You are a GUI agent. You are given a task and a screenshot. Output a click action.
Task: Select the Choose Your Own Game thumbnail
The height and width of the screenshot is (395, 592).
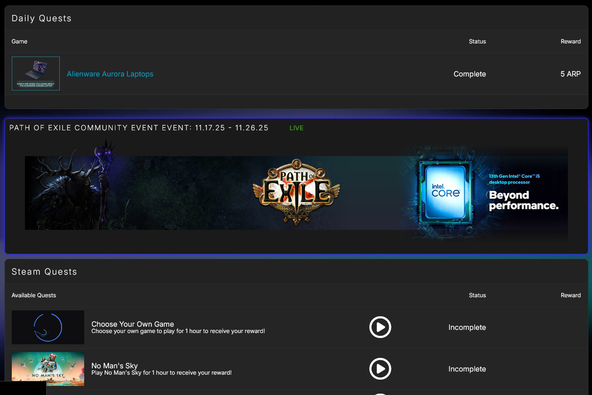(48, 327)
